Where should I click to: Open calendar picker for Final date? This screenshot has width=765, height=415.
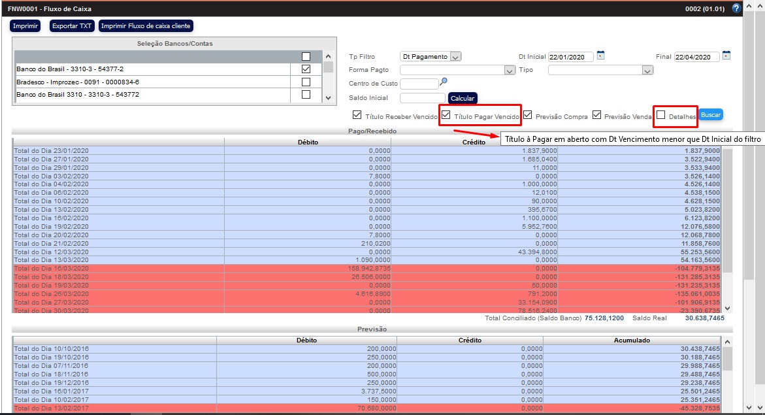click(x=726, y=56)
